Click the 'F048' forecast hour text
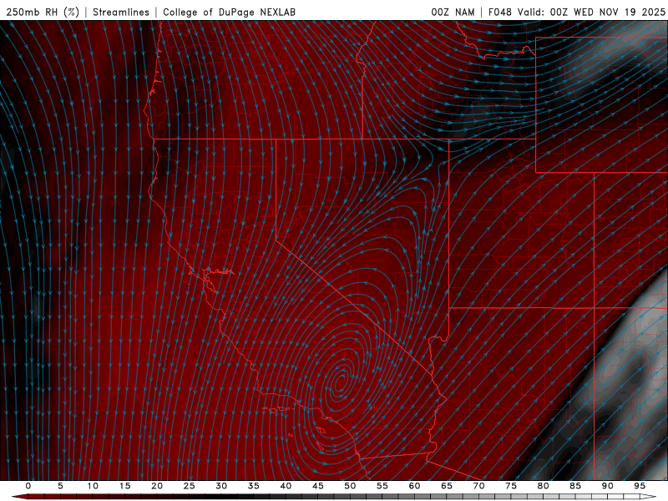The image size is (668, 501). click(x=499, y=12)
